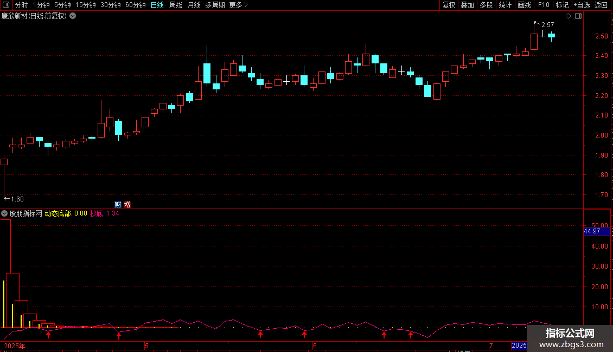Select the 15分钟 period
This screenshot has width=613, height=352.
86,5
